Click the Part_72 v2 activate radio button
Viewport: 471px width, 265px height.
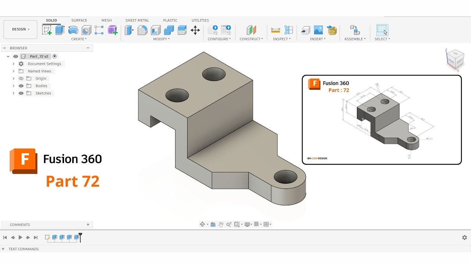pyautogui.click(x=54, y=56)
